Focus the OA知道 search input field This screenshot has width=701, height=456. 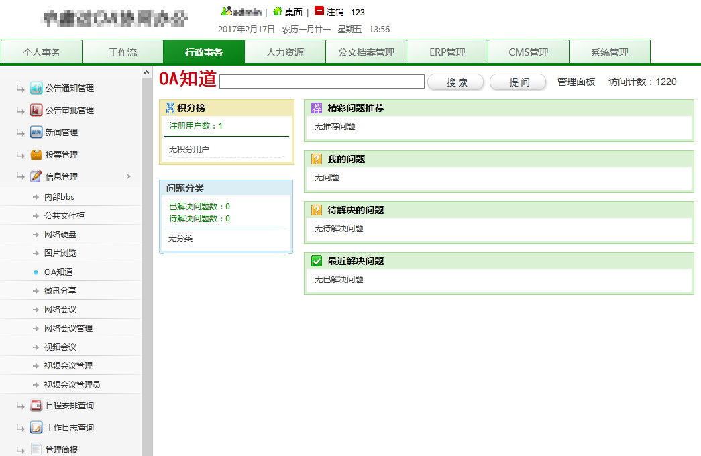(x=322, y=82)
